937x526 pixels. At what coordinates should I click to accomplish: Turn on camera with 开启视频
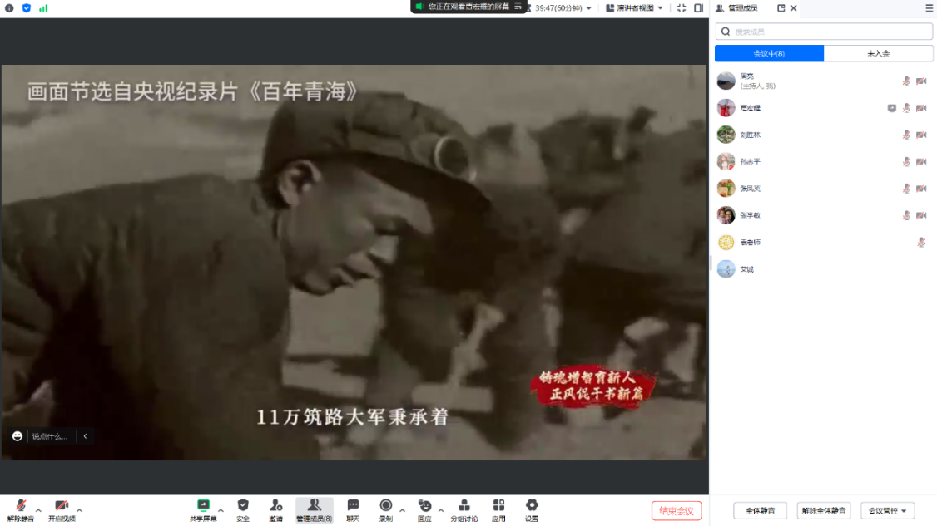(x=61, y=505)
